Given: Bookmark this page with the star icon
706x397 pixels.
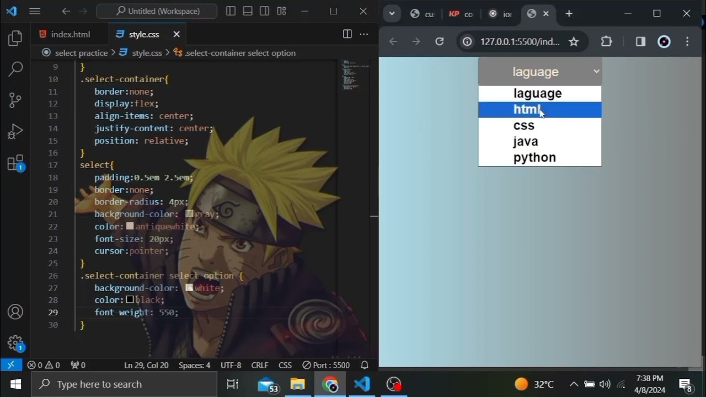Looking at the screenshot, I should [574, 41].
